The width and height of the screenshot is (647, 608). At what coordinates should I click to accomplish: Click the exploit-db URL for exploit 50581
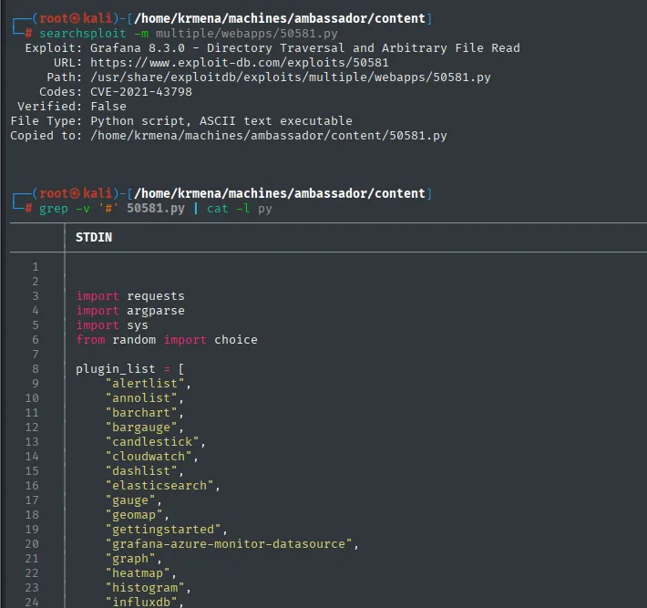point(240,63)
